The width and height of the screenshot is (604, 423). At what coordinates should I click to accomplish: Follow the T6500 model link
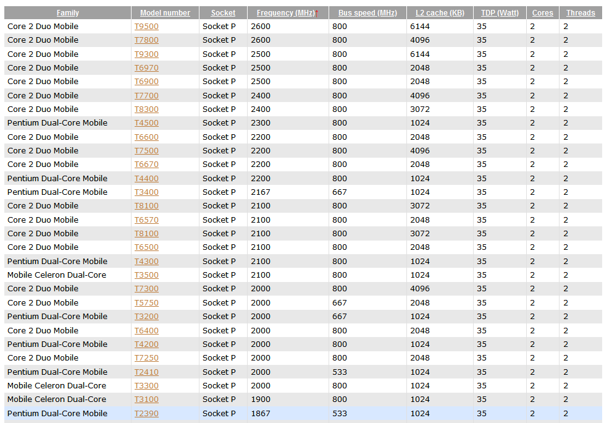tap(146, 247)
